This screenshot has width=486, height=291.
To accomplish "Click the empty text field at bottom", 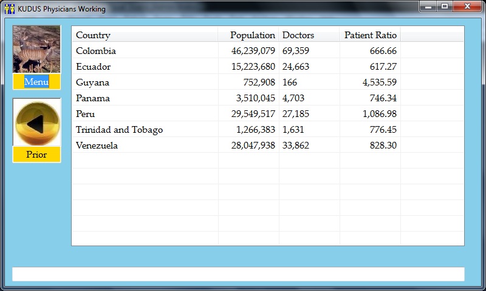I will tap(238, 274).
